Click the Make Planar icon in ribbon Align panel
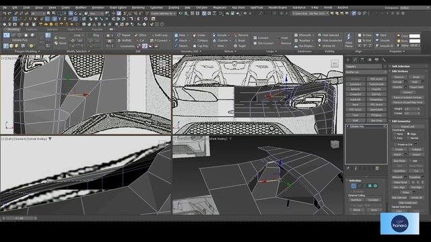 point(349,40)
